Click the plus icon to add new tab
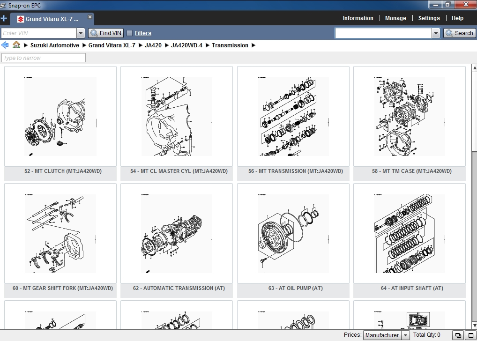477x341 pixels. tap(4, 19)
